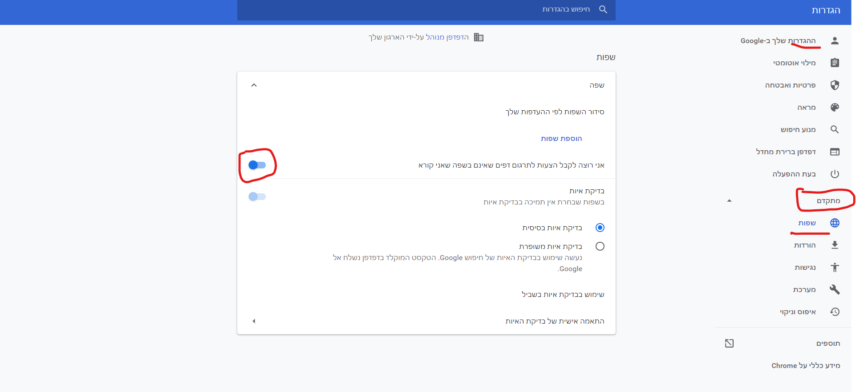
Task: Click the reset and clean up clock icon
Action: 835,312
